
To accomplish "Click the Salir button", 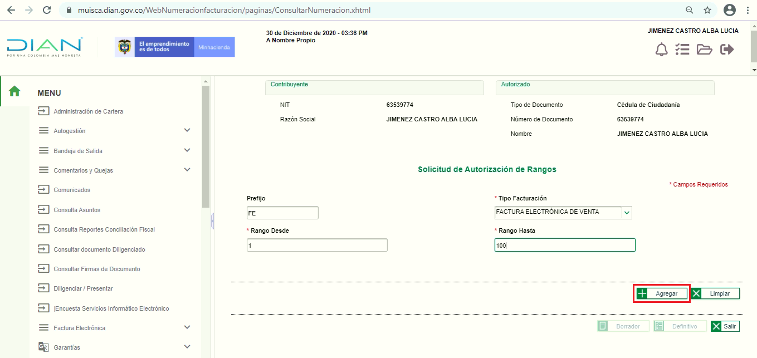I will point(725,326).
